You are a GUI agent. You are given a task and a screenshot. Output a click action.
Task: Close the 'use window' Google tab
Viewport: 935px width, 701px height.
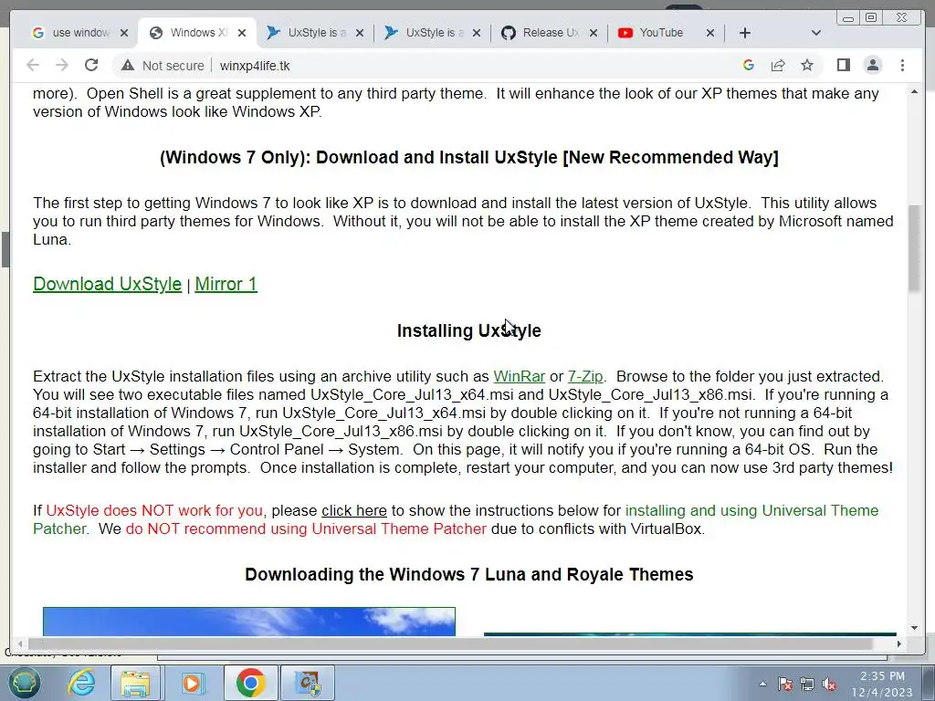coord(124,33)
